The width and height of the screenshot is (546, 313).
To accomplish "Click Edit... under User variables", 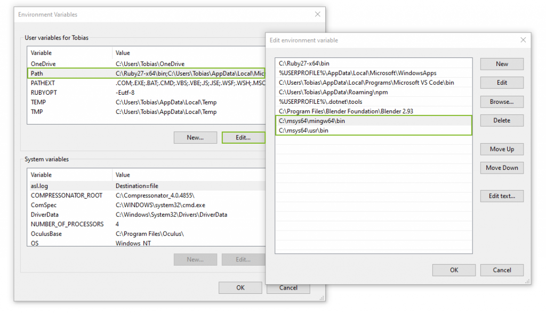I will click(243, 138).
